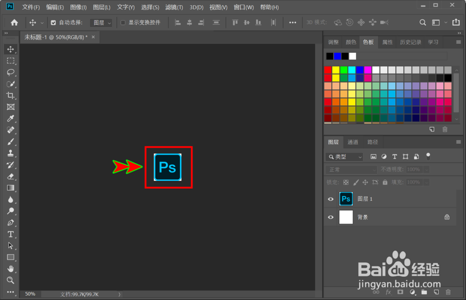
Task: Select the Move tool in toolbox
Action: tap(11, 49)
